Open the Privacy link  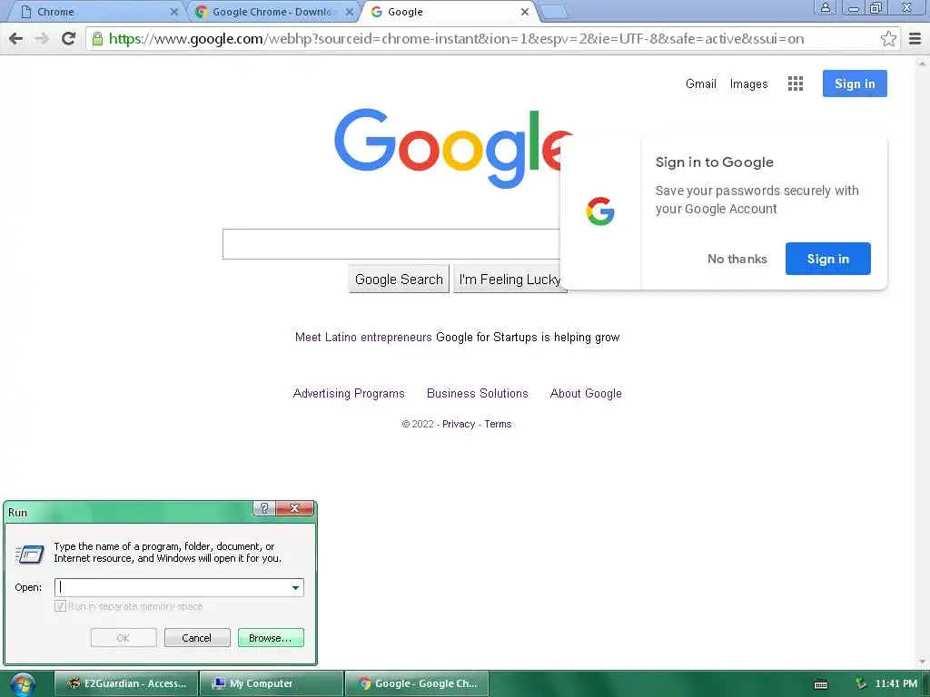point(459,425)
